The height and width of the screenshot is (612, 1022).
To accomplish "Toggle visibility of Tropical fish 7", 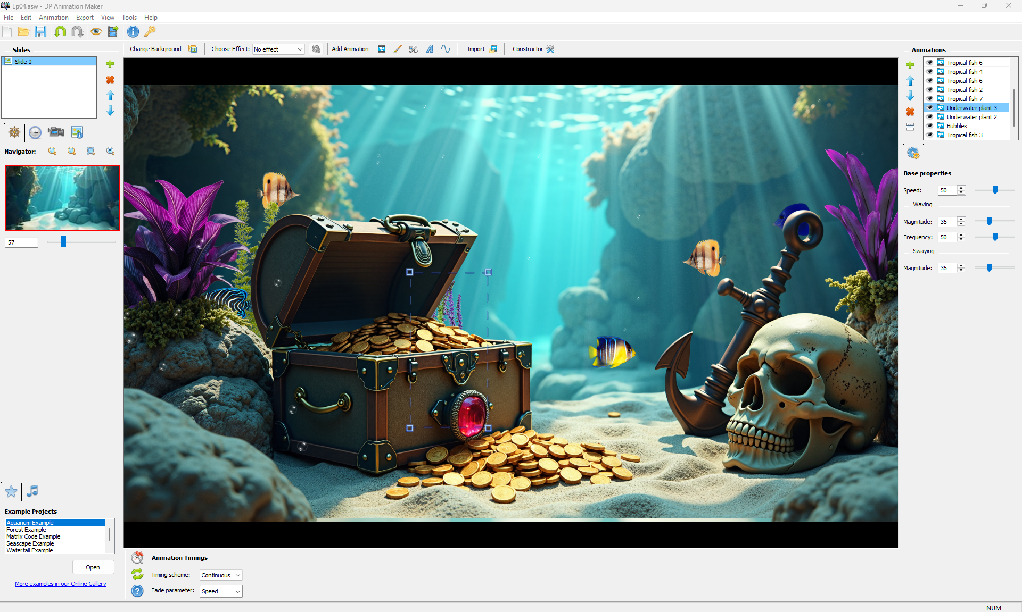I will tap(929, 99).
